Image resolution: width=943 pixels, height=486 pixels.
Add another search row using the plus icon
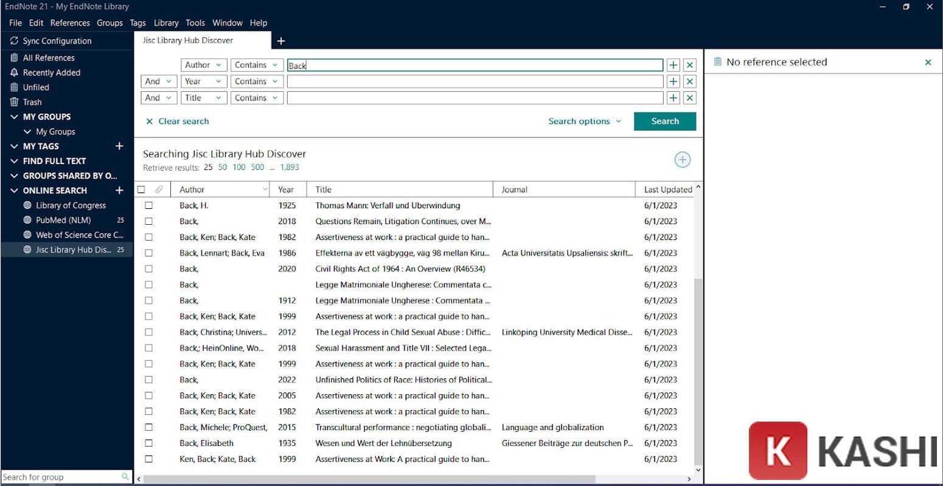(x=673, y=65)
